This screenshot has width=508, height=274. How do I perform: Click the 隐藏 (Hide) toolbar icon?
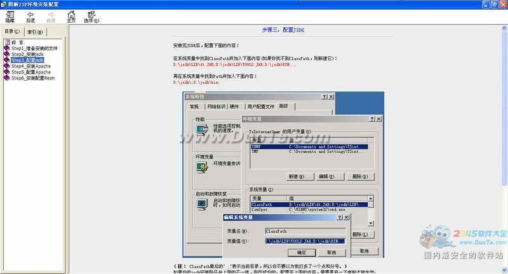pyautogui.click(x=10, y=15)
